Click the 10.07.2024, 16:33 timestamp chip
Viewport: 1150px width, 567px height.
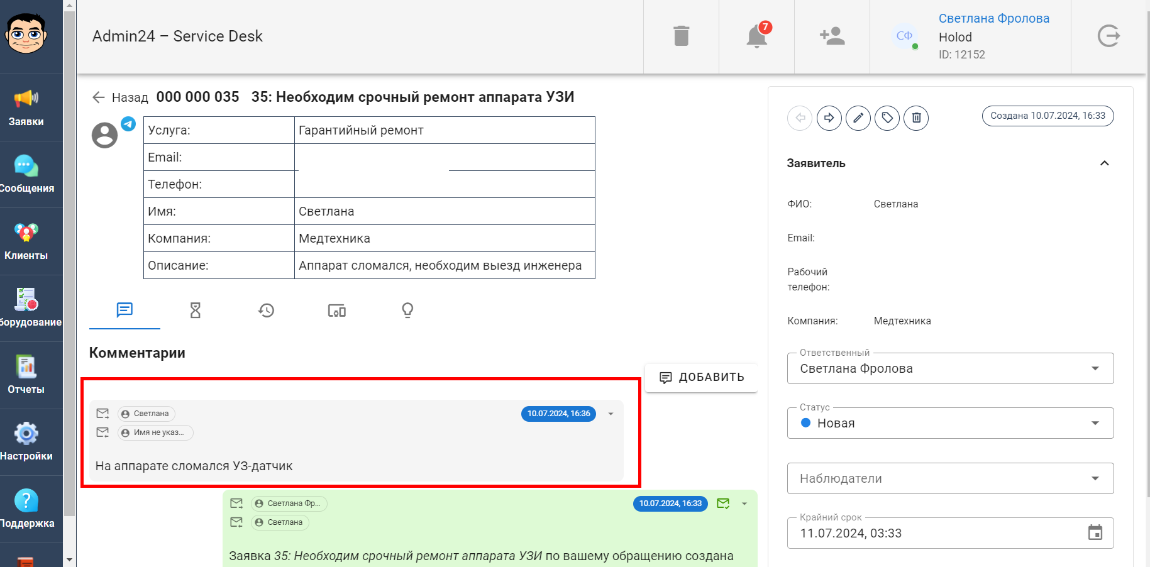coord(670,504)
